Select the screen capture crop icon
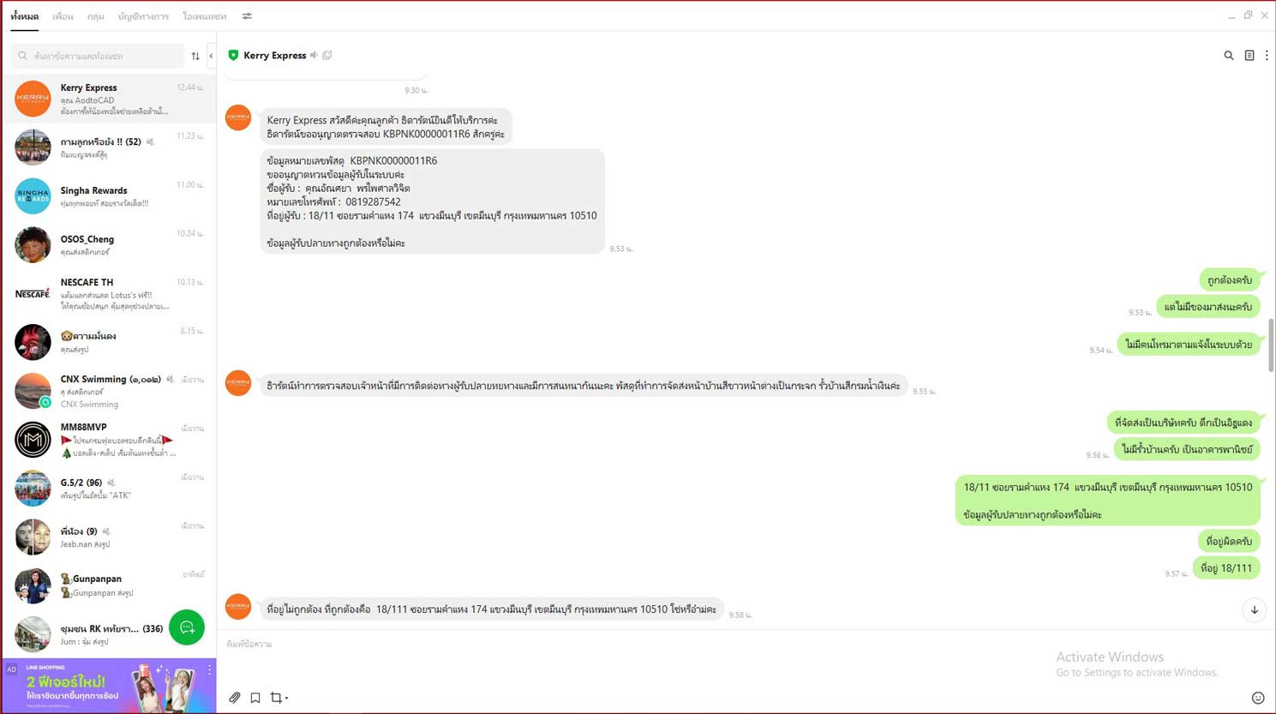 (276, 698)
